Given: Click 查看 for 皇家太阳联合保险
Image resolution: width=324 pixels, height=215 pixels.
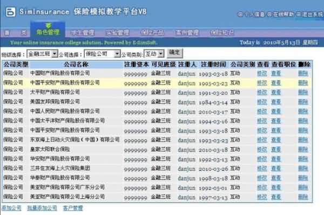Looking at the screenshot, I should pos(276,149).
